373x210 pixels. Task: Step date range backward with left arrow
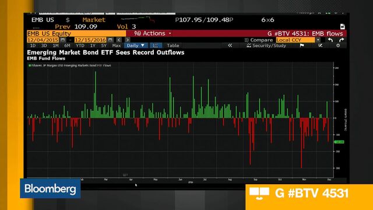(119, 40)
